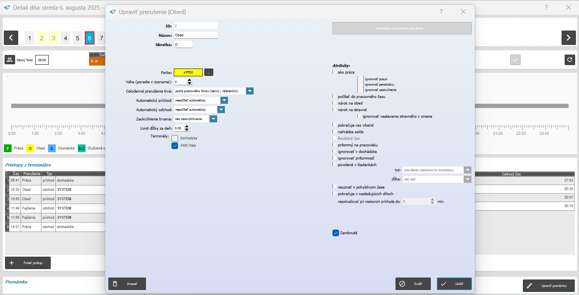Viewport: 579px width, 295px height.
Task: Click the Zrušiť cancel button
Action: pyautogui.click(x=413, y=284)
